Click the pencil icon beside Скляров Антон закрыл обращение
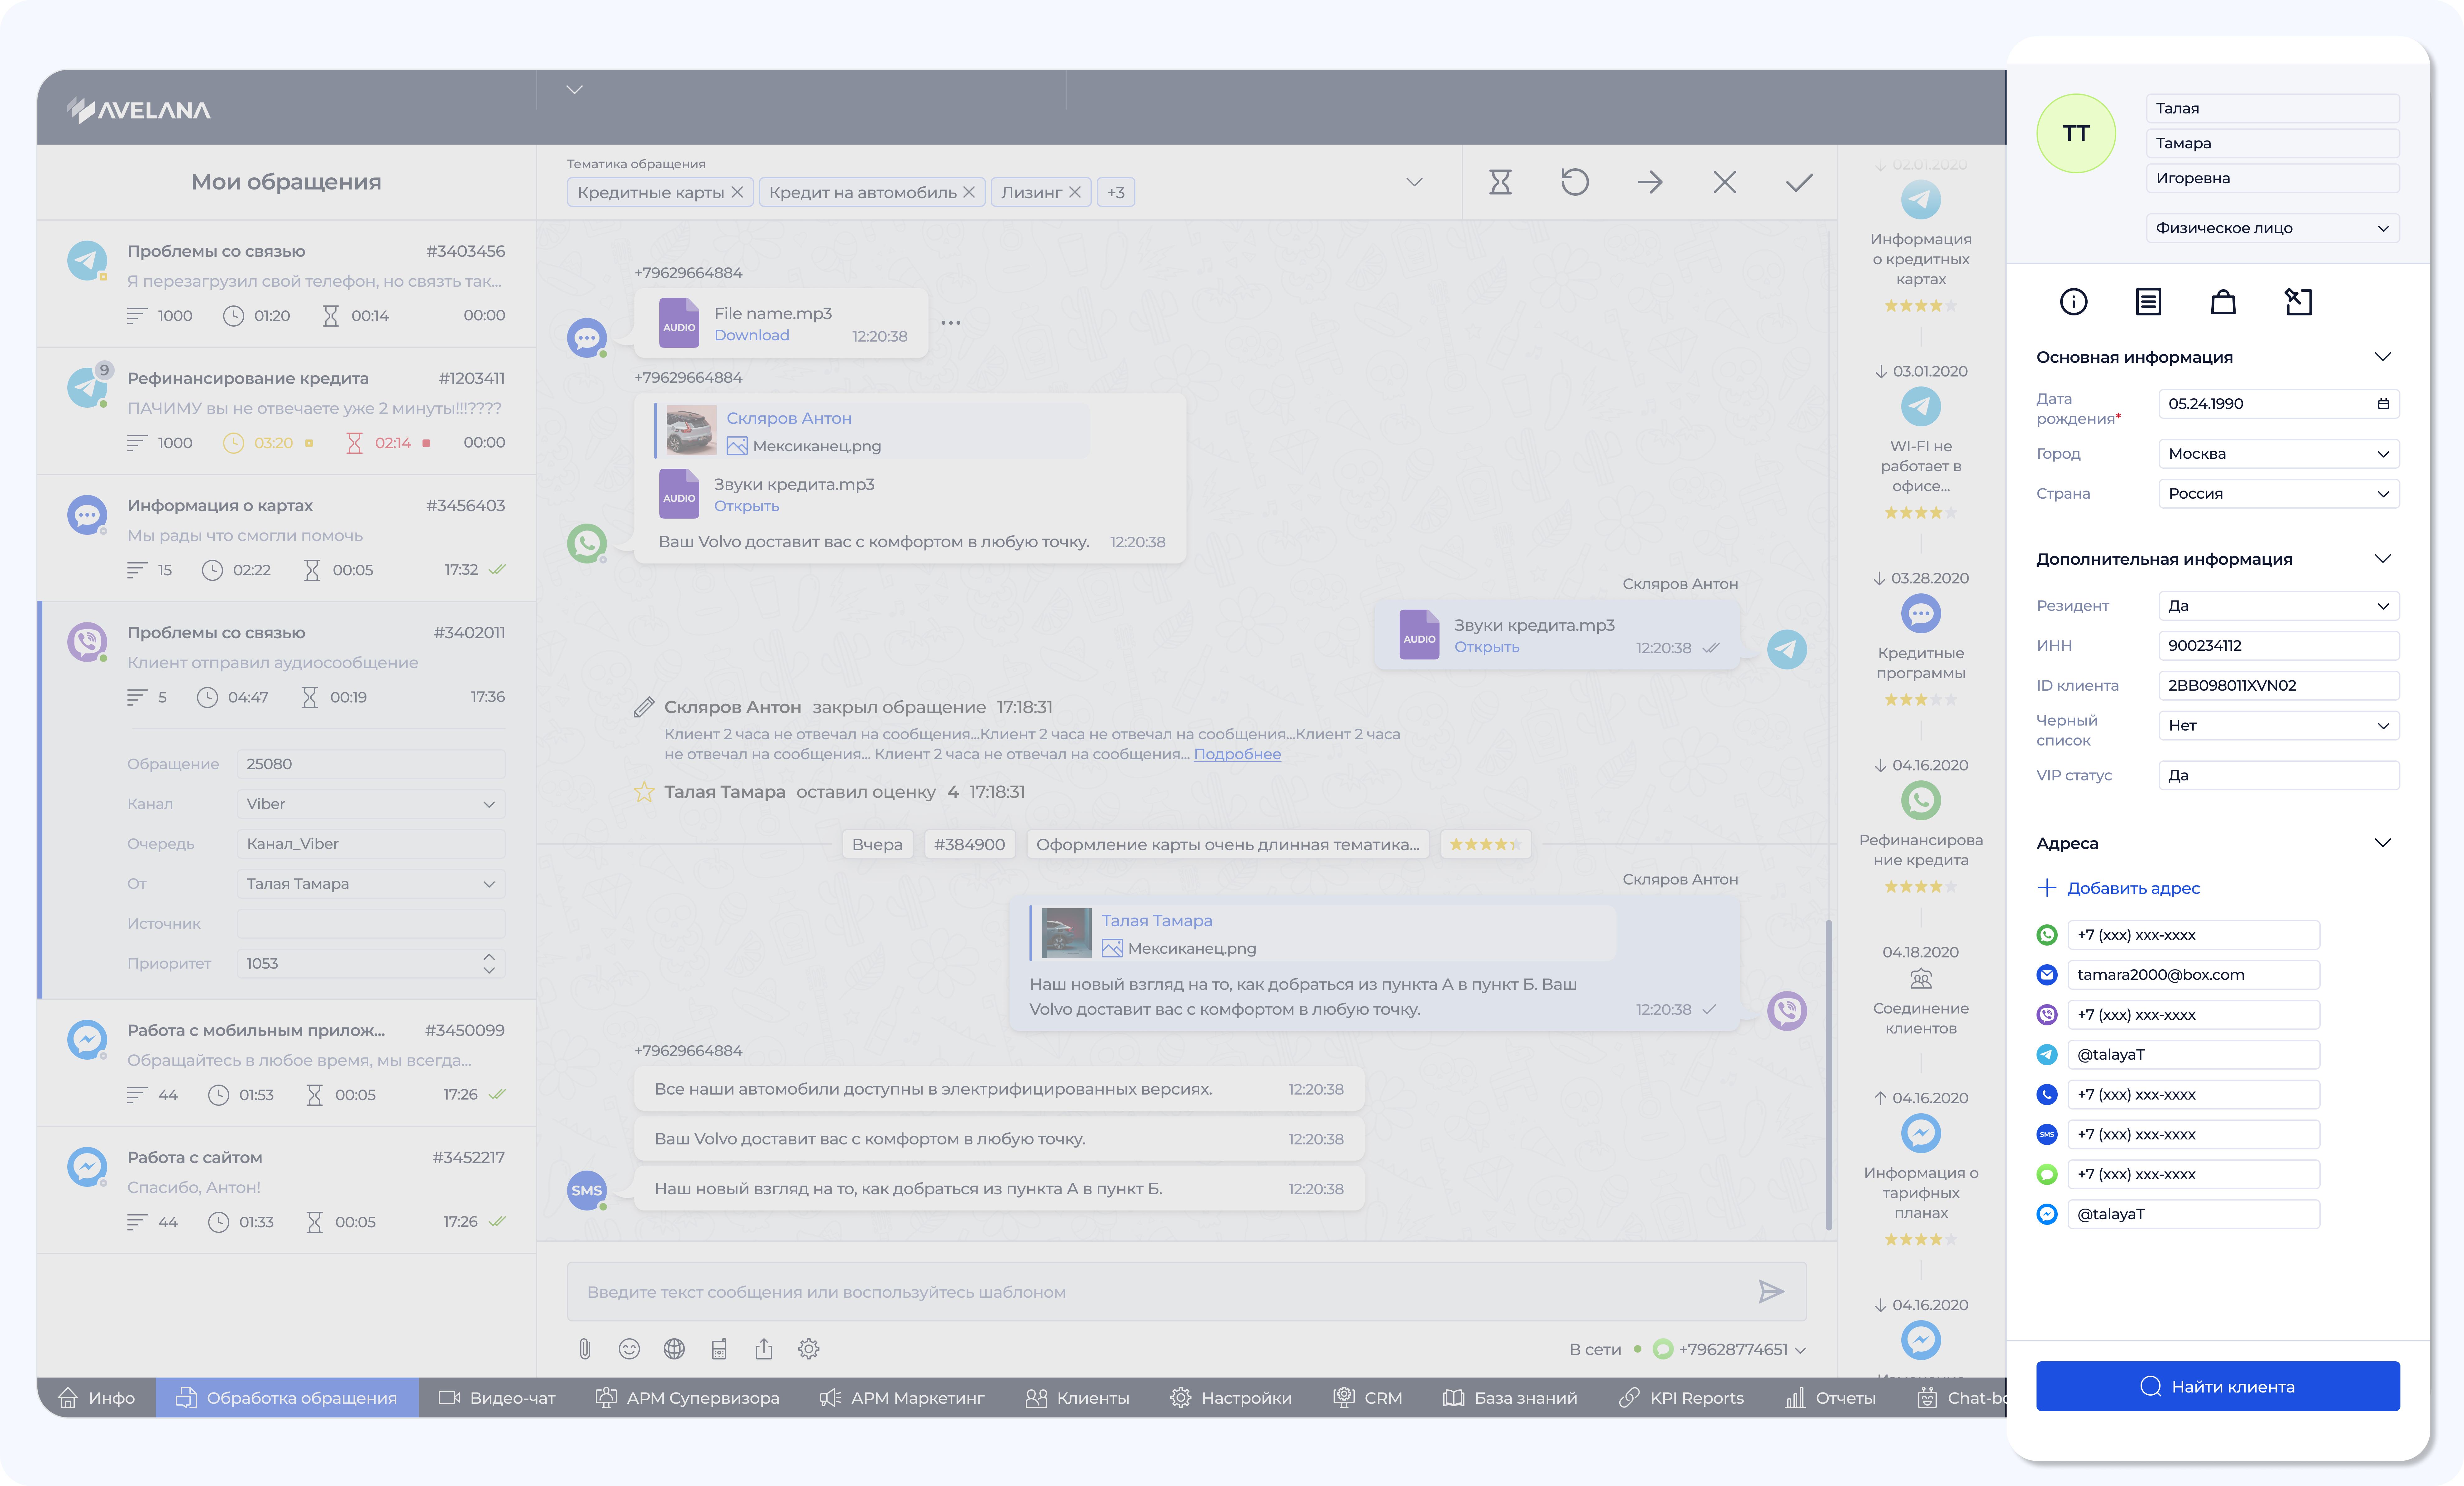Screen dimensions: 2464x1486 click(644, 707)
